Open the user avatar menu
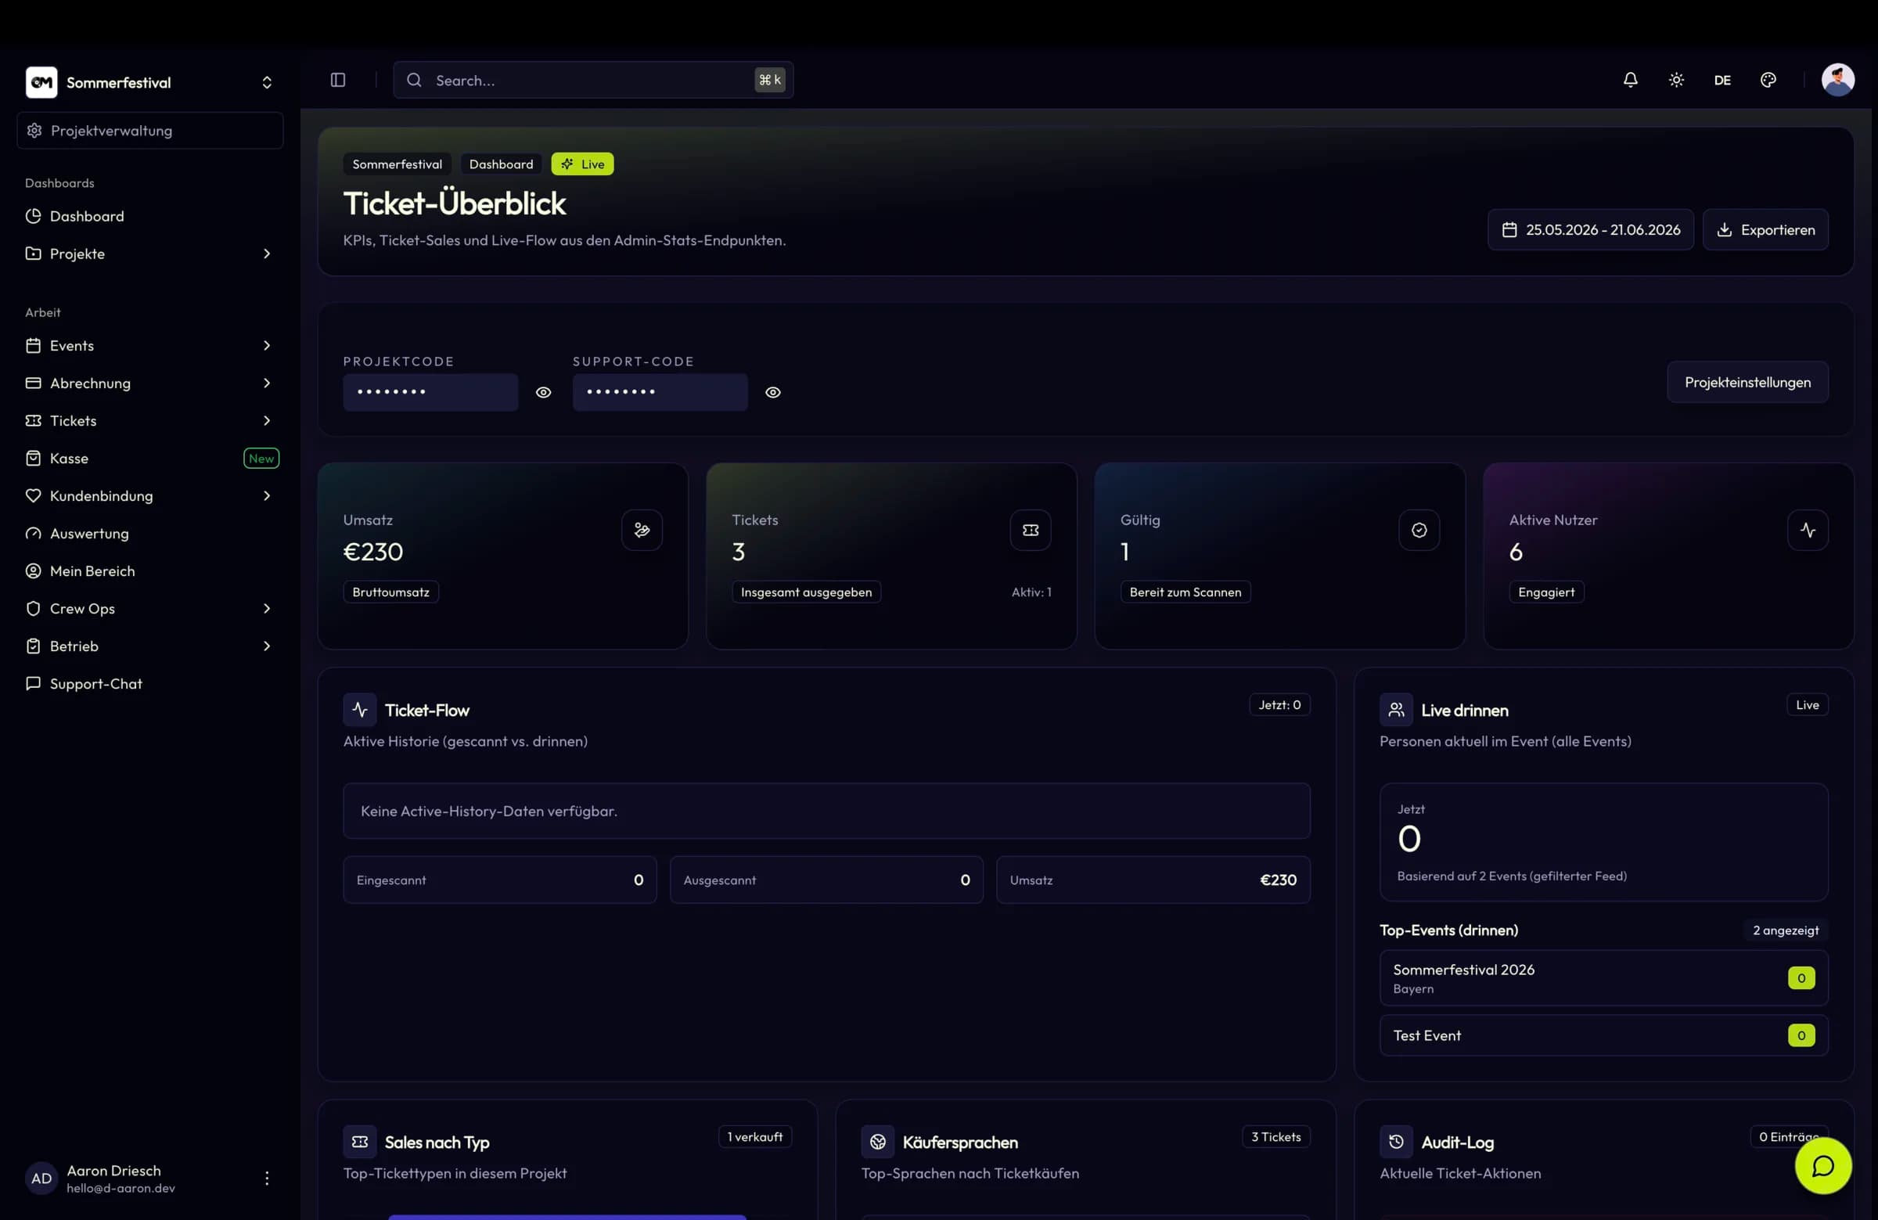The image size is (1878, 1220). coord(1838,80)
